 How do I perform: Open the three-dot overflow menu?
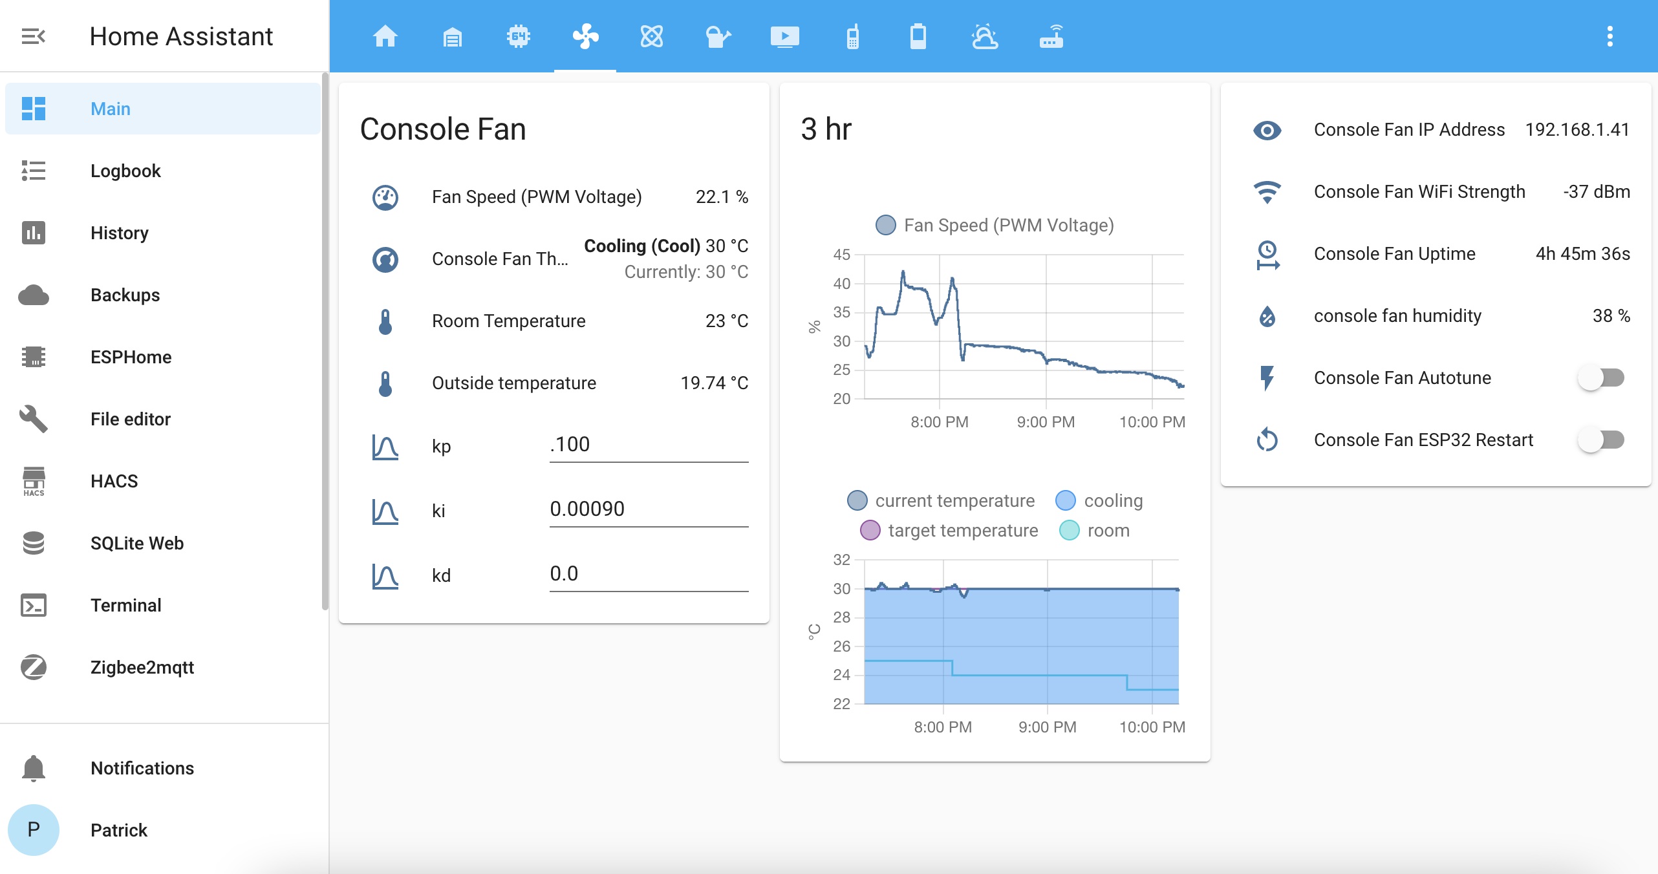(1610, 36)
